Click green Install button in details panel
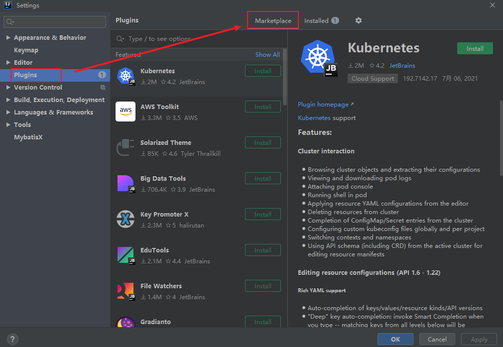The width and height of the screenshot is (503, 347). pos(475,48)
